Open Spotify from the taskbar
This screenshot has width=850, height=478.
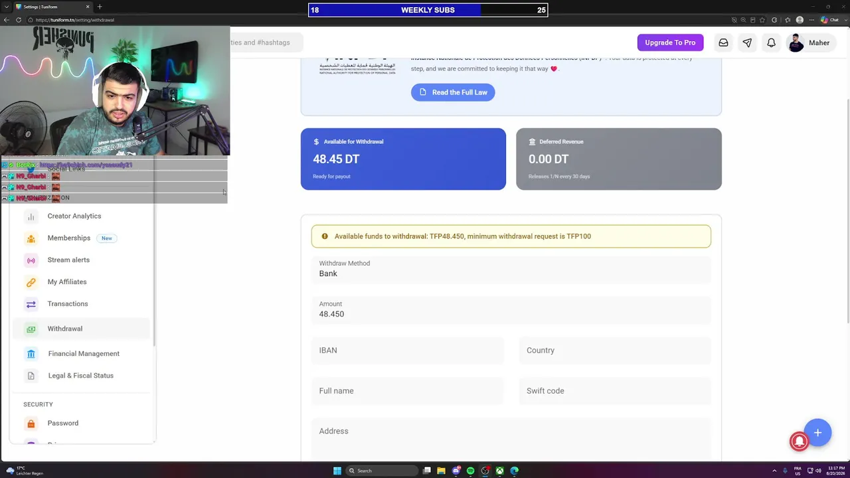pos(470,471)
